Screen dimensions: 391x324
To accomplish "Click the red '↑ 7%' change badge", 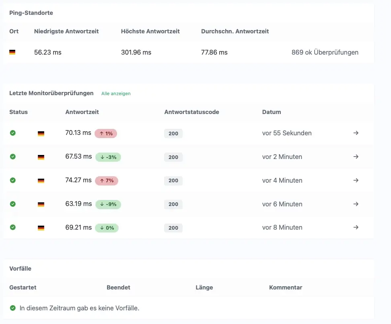I will [107, 181].
